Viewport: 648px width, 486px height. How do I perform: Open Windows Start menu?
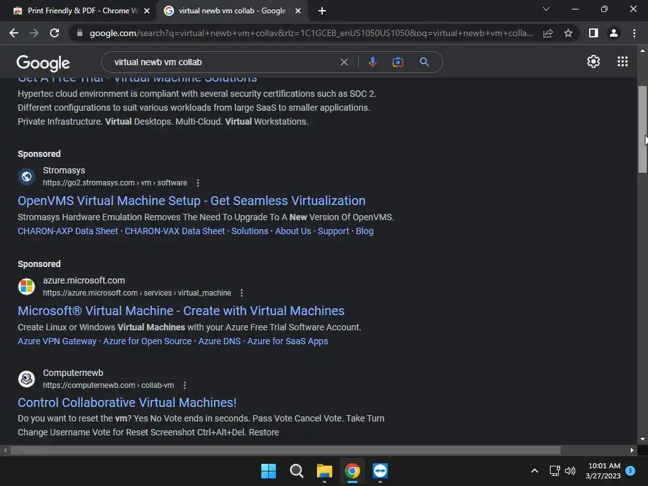[268, 471]
